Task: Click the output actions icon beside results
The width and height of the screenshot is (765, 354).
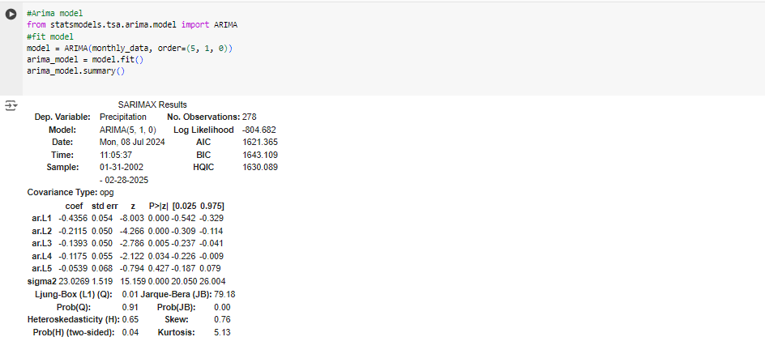Action: coord(11,106)
